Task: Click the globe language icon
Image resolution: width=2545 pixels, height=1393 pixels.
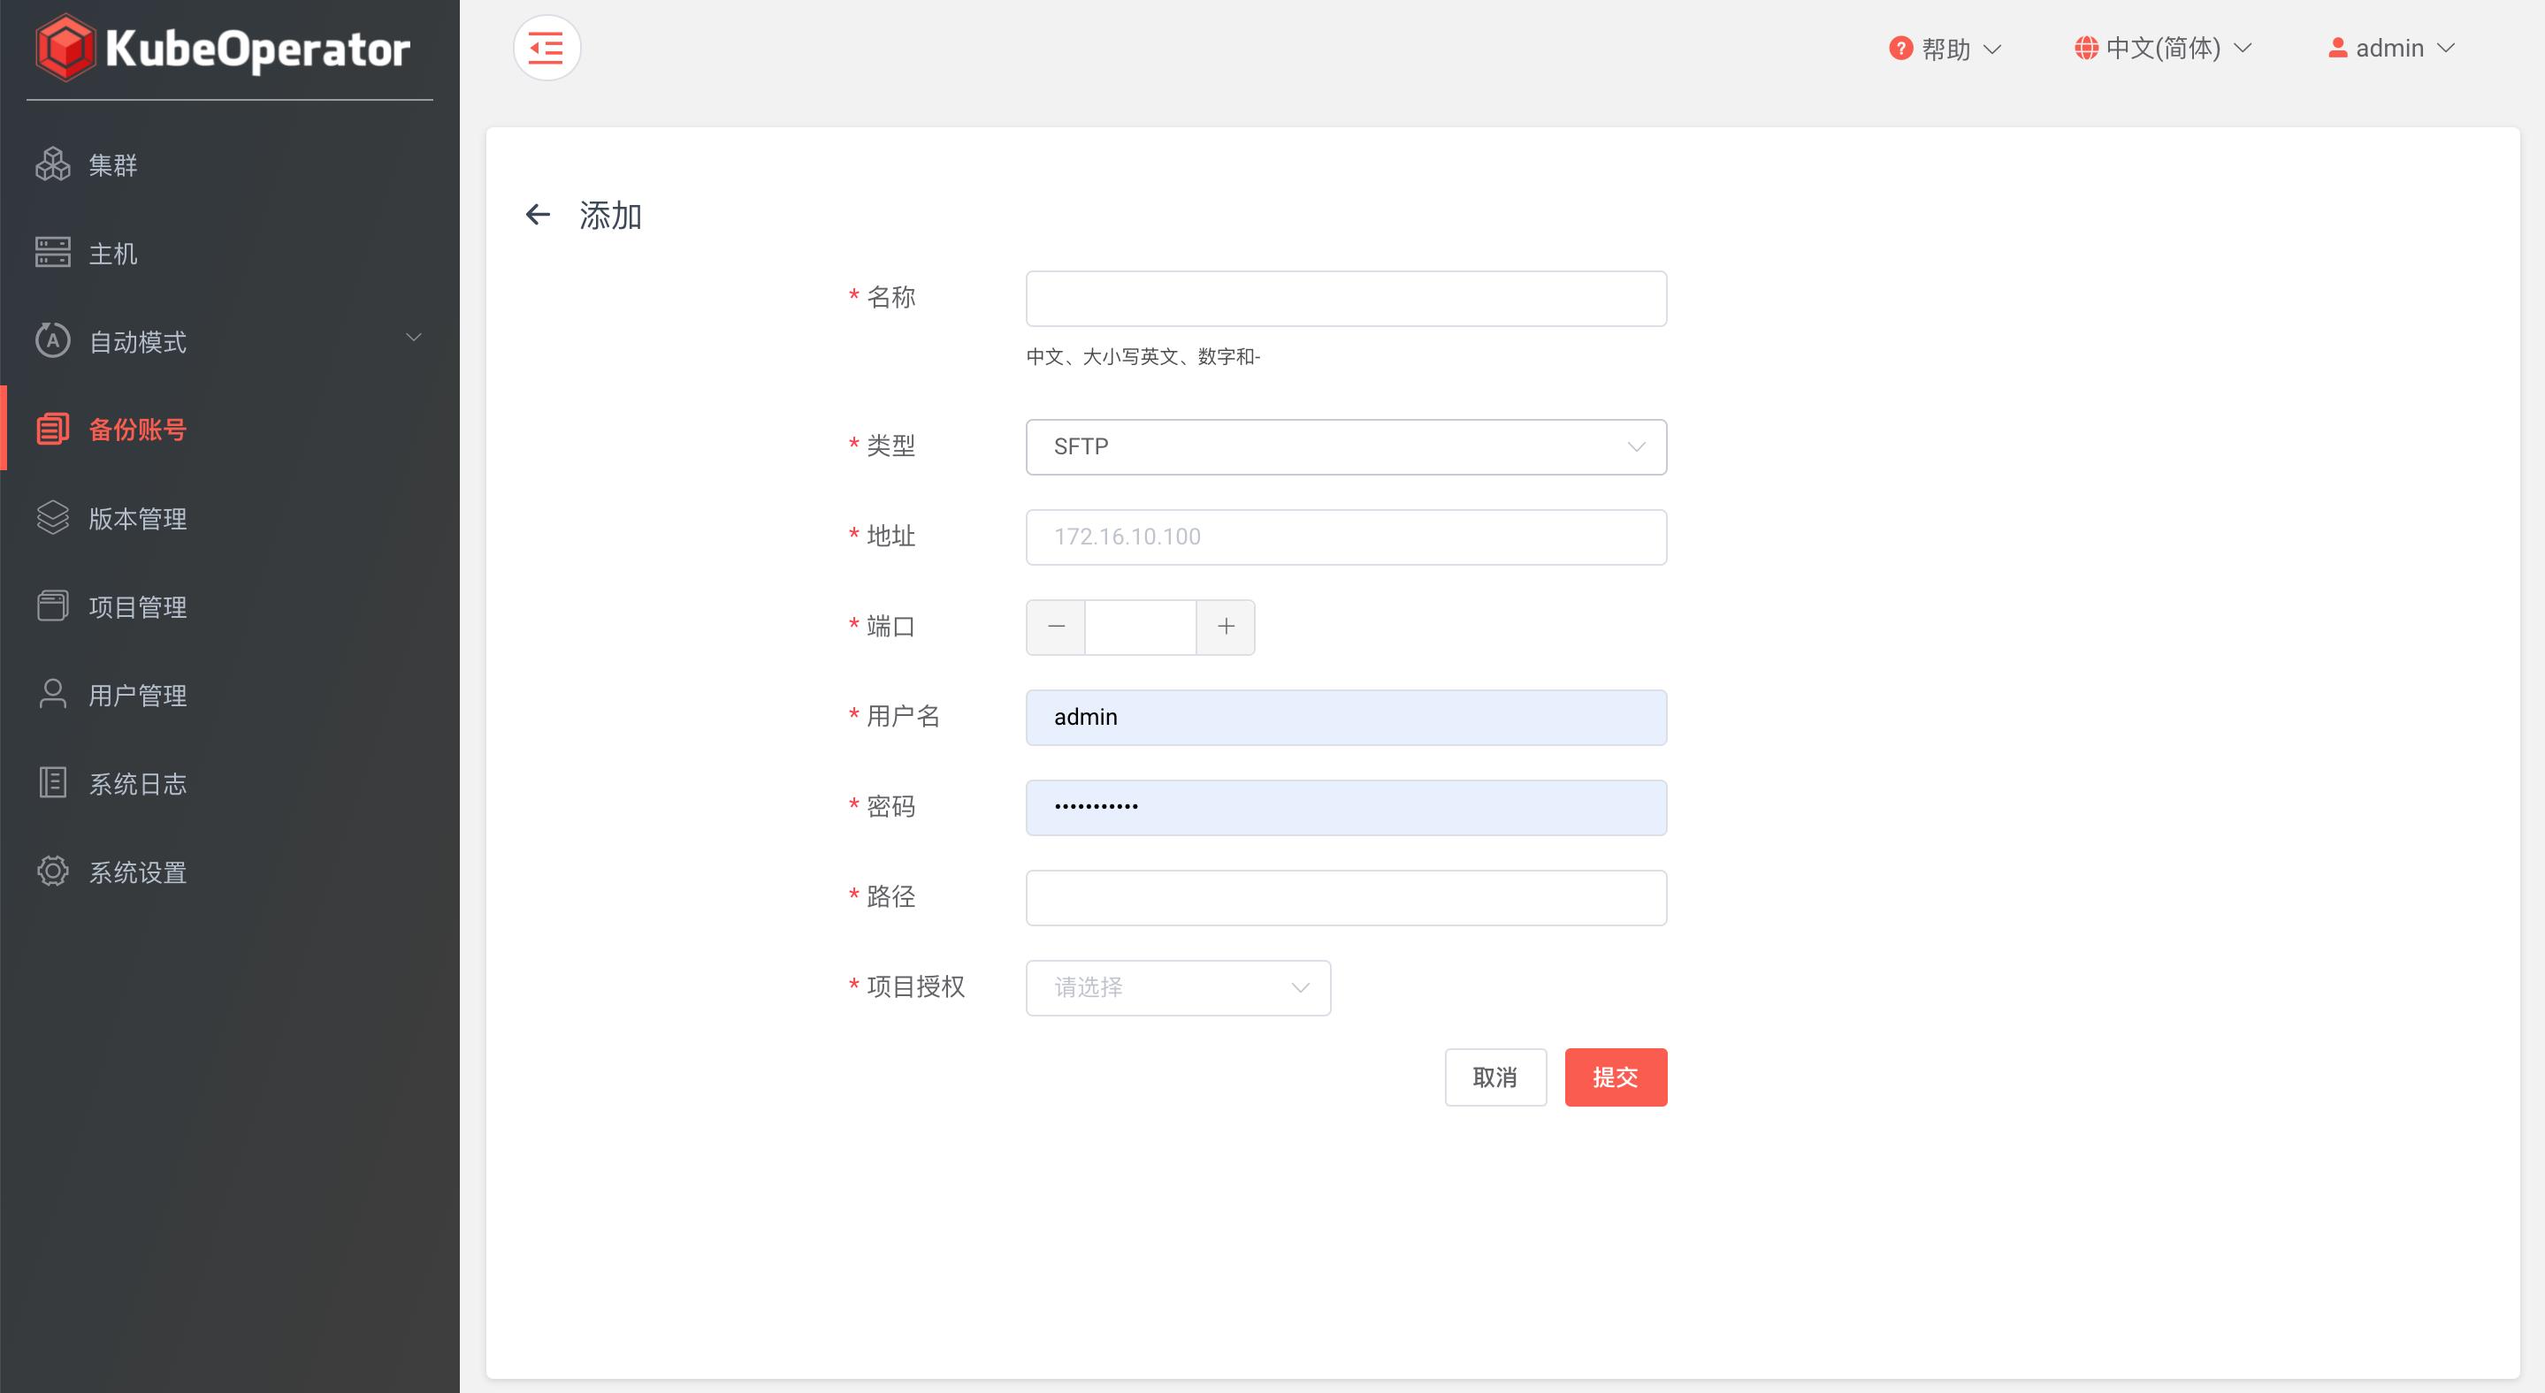Action: tap(2085, 48)
